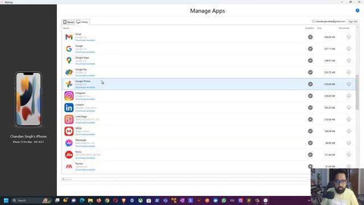Viewport: 364px width, 205px height.
Task: Click the Google app icon
Action: tap(69, 49)
